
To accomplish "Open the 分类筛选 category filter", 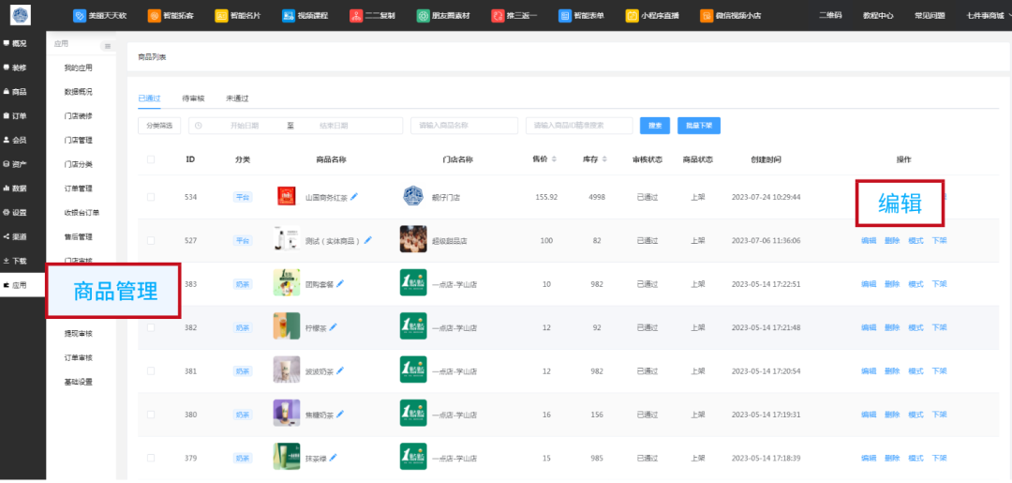I will point(159,126).
